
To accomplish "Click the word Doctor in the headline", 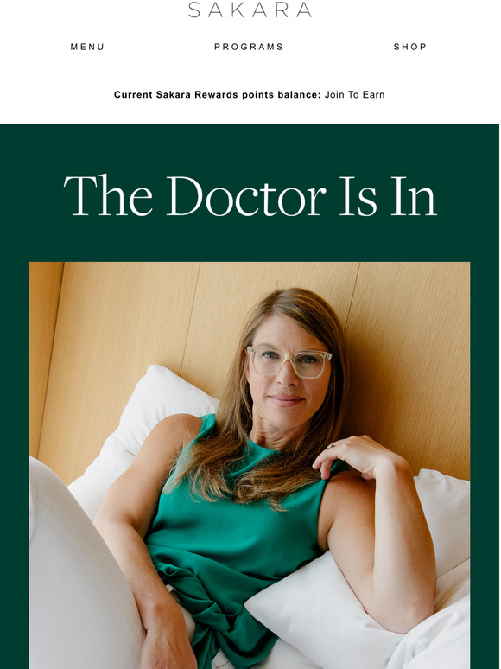I will (246, 195).
